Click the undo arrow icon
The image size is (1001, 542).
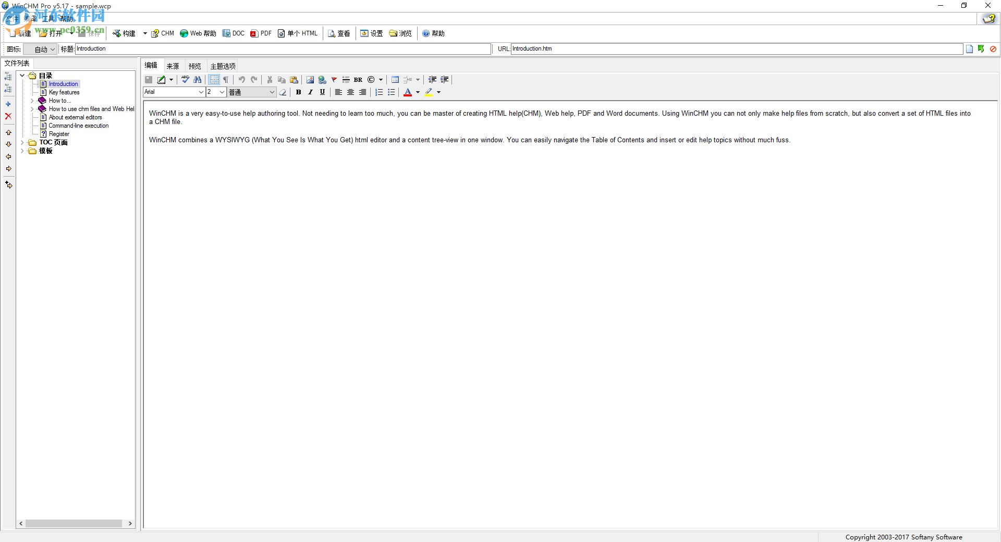click(242, 80)
